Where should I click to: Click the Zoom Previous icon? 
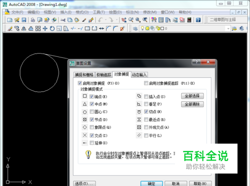145,20
